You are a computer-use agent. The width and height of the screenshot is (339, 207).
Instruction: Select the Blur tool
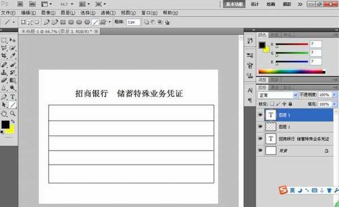(4, 88)
